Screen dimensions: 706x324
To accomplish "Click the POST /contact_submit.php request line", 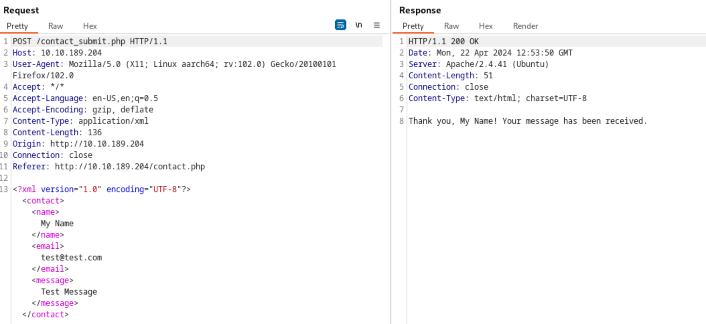I will (x=90, y=42).
